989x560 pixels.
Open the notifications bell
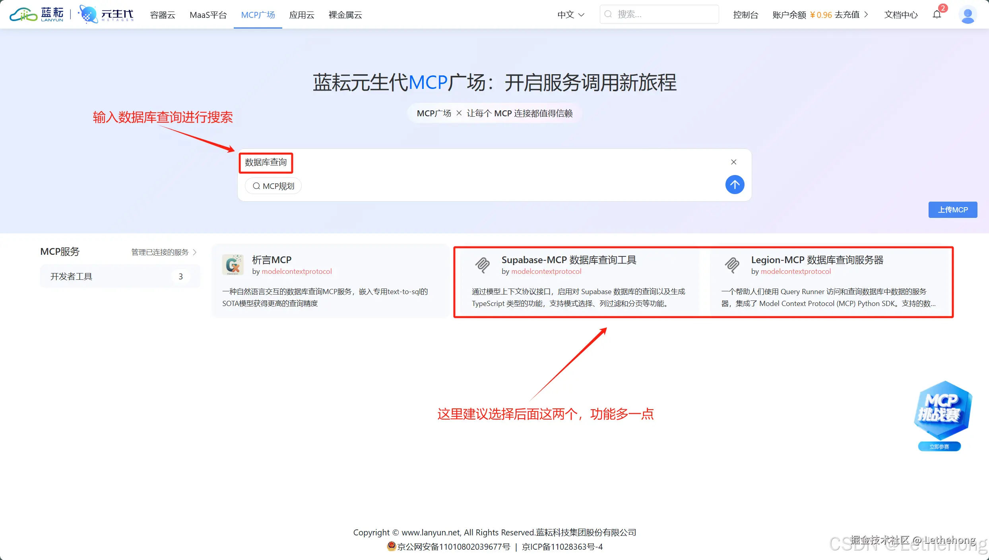tap(937, 15)
